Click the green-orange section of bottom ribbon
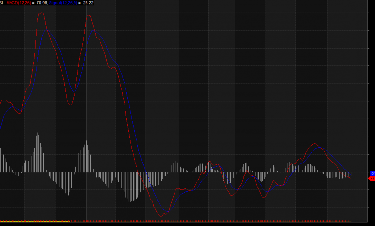This screenshot has width=375, height=226. pos(34,222)
